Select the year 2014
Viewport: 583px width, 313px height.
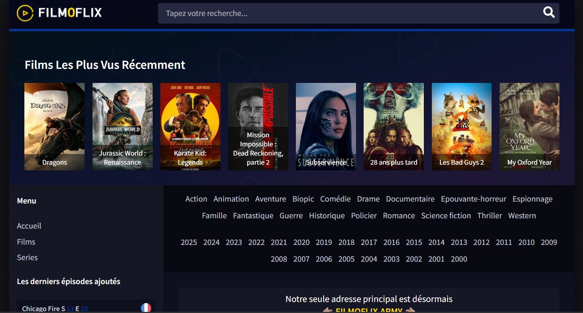click(436, 242)
